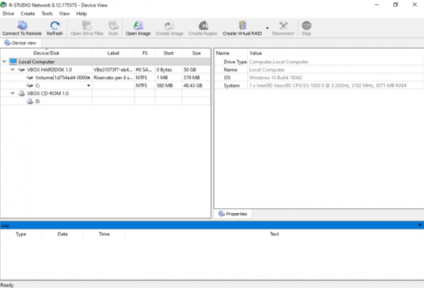Click the 'Ready' status bar text
The image size is (424, 288).
[7, 285]
